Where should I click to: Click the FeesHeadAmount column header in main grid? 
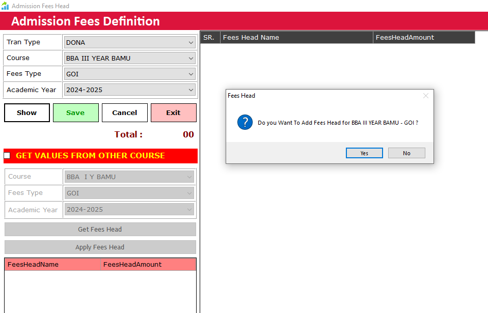[x=423, y=38]
